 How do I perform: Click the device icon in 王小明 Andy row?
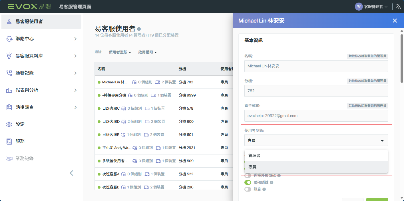click(158, 148)
